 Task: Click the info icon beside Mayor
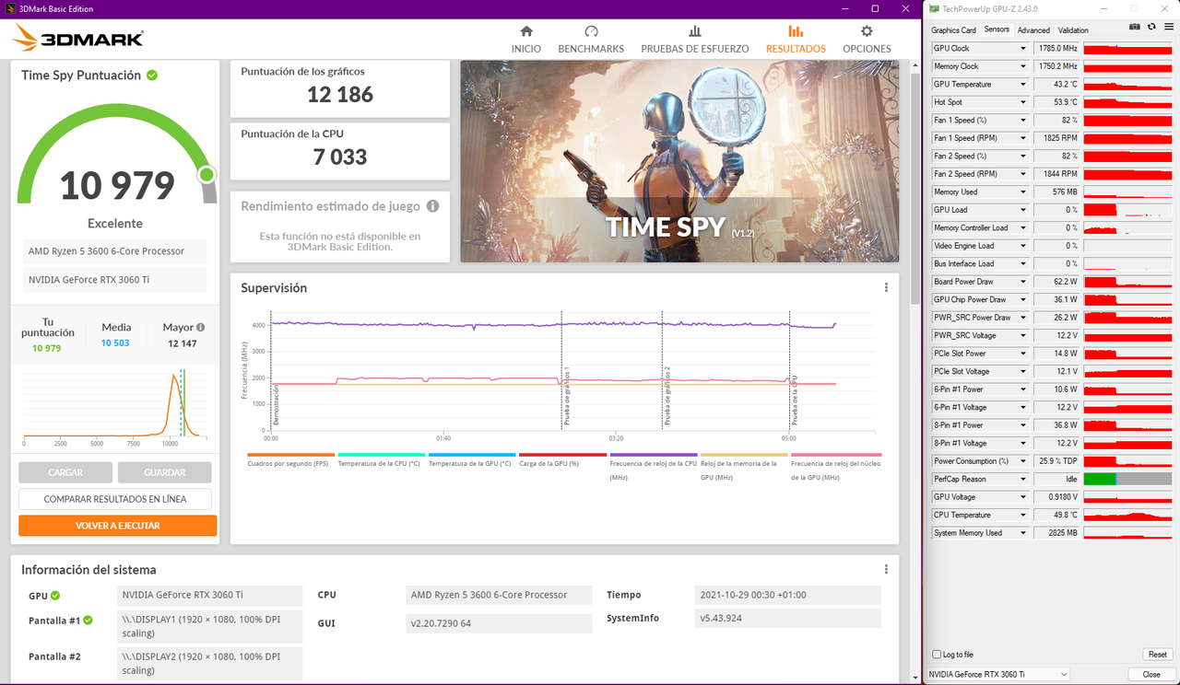[x=200, y=327]
